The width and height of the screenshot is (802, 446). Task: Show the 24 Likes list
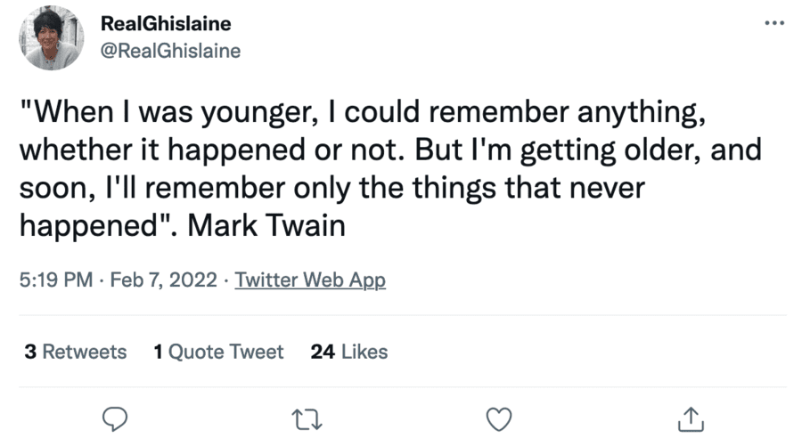pos(349,352)
